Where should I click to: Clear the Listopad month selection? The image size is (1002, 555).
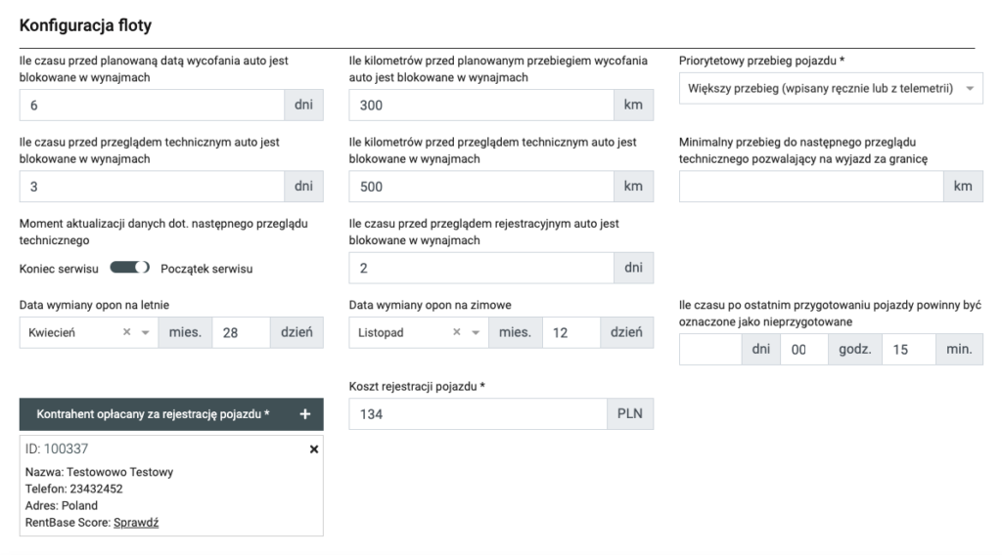coord(456,332)
